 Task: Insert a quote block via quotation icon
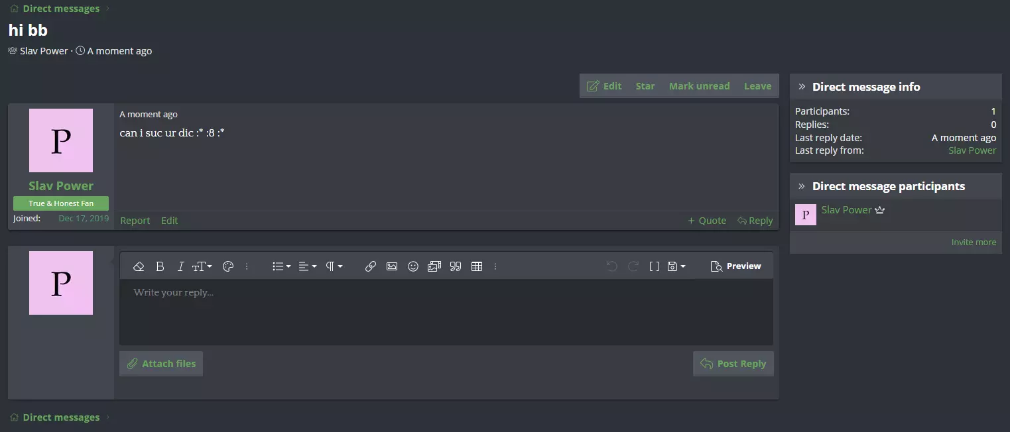click(456, 266)
